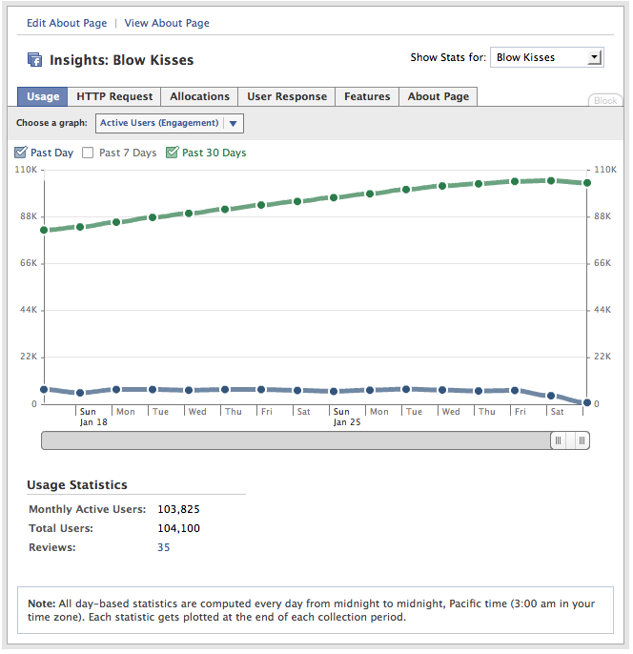This screenshot has height=654, width=633.
Task: Click the Usage Statistics heading
Action: click(x=76, y=484)
